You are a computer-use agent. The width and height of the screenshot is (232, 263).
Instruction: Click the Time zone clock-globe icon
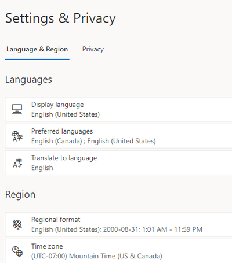pos(17,251)
